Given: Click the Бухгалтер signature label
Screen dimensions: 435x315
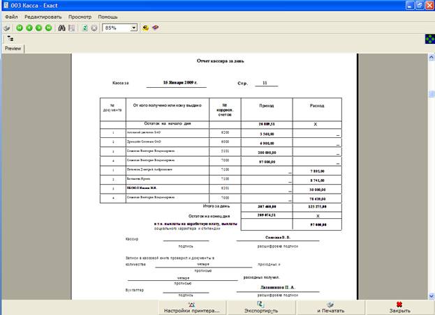Looking at the screenshot, I should click(135, 290).
